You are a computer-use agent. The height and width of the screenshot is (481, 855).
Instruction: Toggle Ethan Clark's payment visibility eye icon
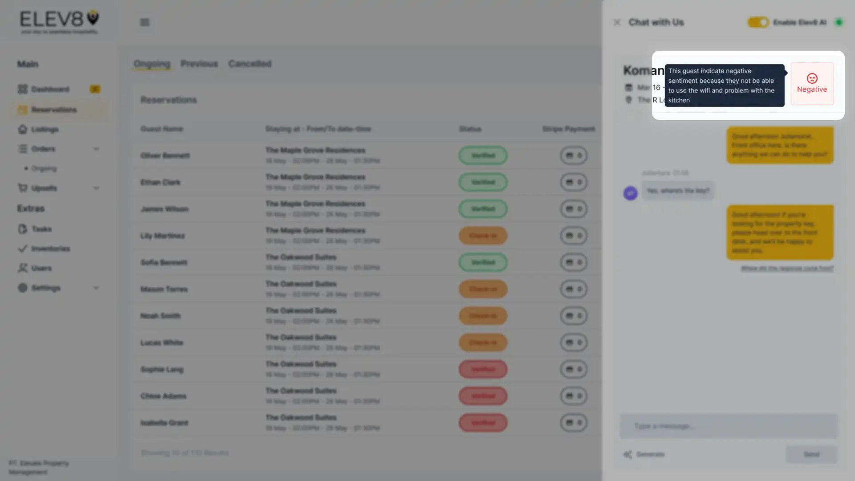(x=579, y=182)
